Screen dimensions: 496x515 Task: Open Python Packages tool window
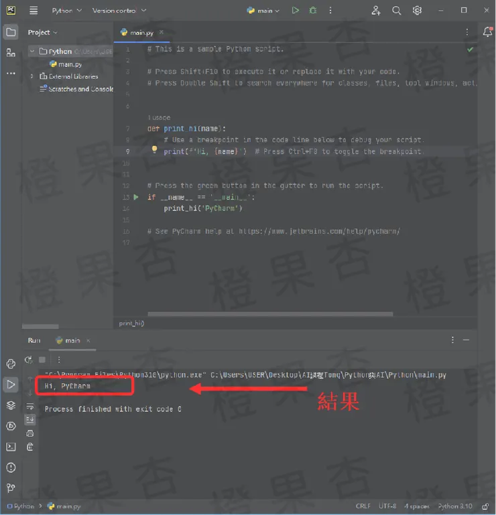(11, 364)
